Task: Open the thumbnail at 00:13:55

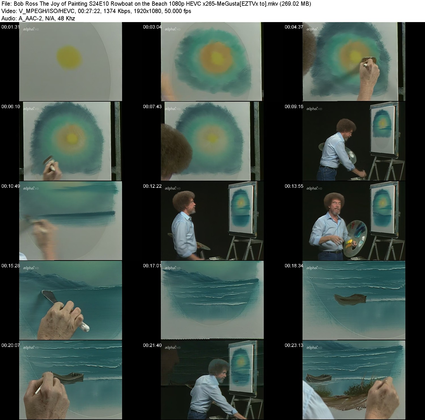Action: tap(354, 221)
